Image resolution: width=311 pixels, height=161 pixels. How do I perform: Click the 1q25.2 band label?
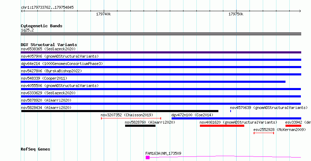[x=27, y=30]
